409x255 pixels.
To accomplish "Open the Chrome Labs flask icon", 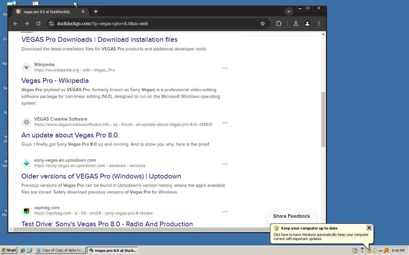I will pos(296,24).
